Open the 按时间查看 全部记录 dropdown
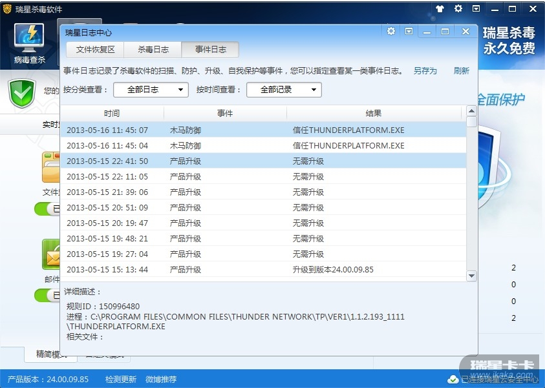 pos(284,90)
